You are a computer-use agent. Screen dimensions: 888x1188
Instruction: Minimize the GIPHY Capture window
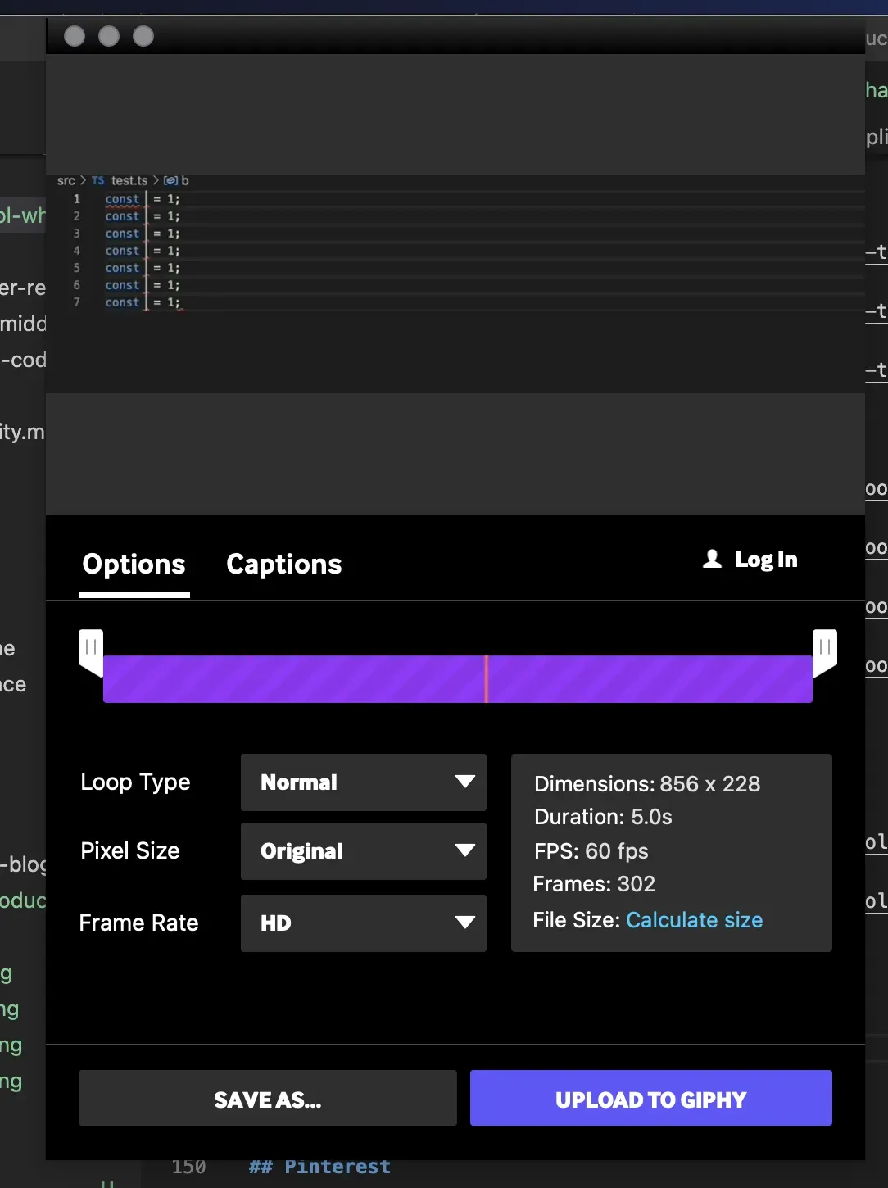click(109, 36)
